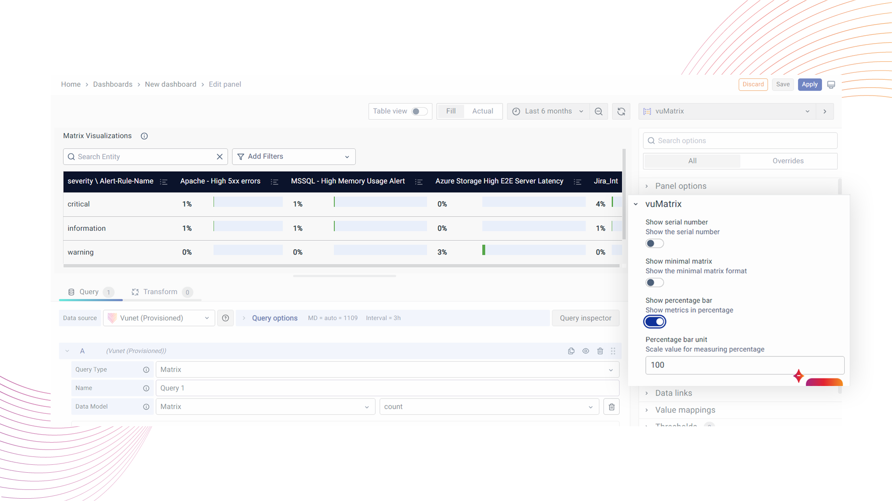Switch to the Transform tab
The width and height of the screenshot is (892, 501).
coord(160,292)
